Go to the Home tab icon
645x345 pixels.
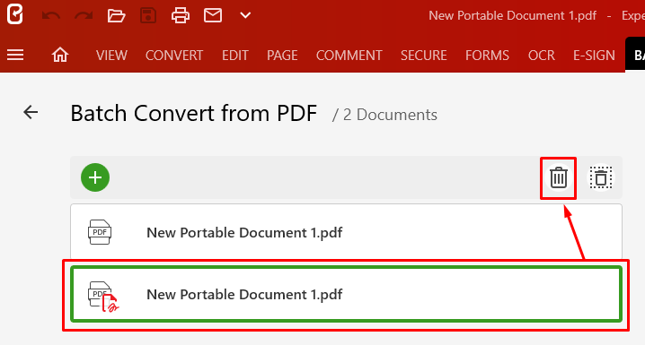pos(60,55)
